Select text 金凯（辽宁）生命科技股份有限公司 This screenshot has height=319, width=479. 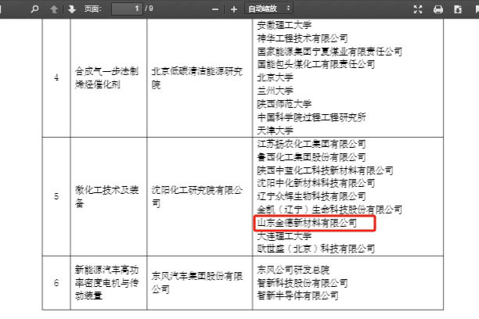coord(330,210)
